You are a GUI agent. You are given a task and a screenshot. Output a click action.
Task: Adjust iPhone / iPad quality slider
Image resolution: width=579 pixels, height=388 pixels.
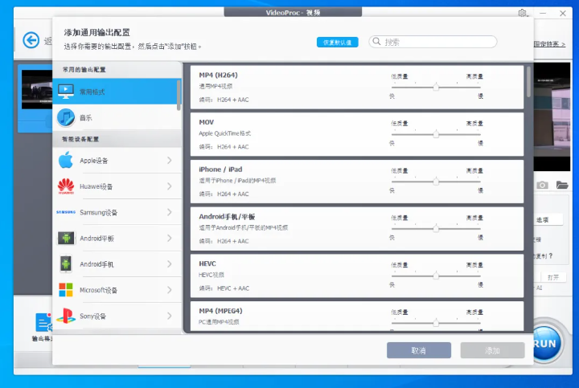tap(436, 182)
